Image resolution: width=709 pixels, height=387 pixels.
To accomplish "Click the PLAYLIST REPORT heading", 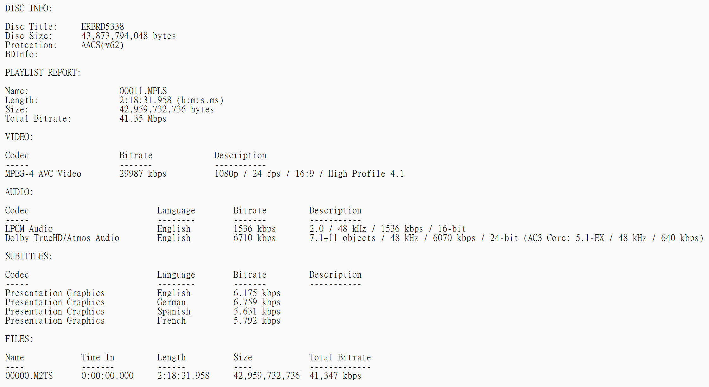I will [x=43, y=73].
